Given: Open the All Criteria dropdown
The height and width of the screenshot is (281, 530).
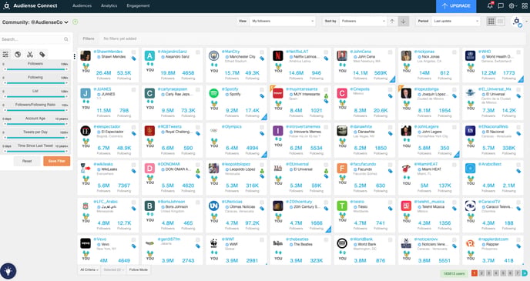Looking at the screenshot, I should point(89,269).
